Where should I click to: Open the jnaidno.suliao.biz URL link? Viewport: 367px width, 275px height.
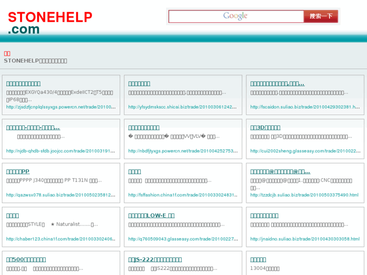tap(305, 239)
